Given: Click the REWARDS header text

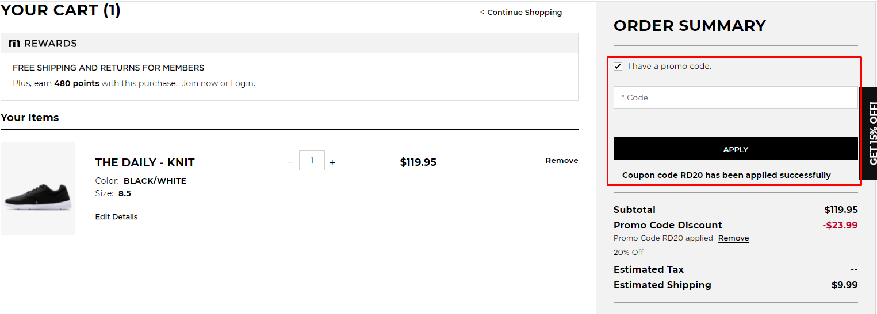Looking at the screenshot, I should coord(50,44).
